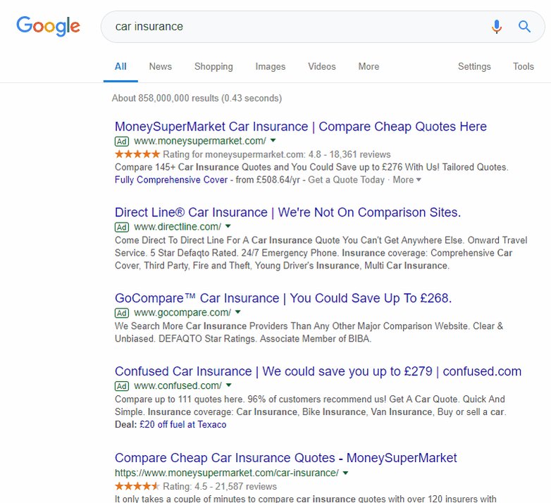The height and width of the screenshot is (503, 551).
Task: Expand arrow next to www.confused.com/ URL
Action: (x=229, y=385)
